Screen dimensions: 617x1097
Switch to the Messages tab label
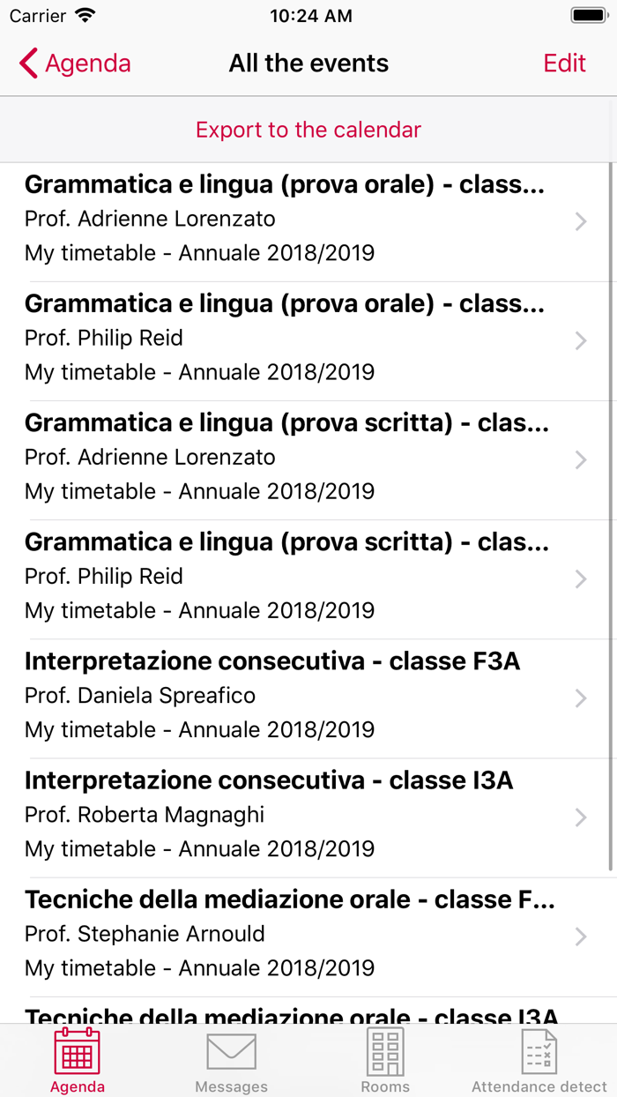(231, 1086)
